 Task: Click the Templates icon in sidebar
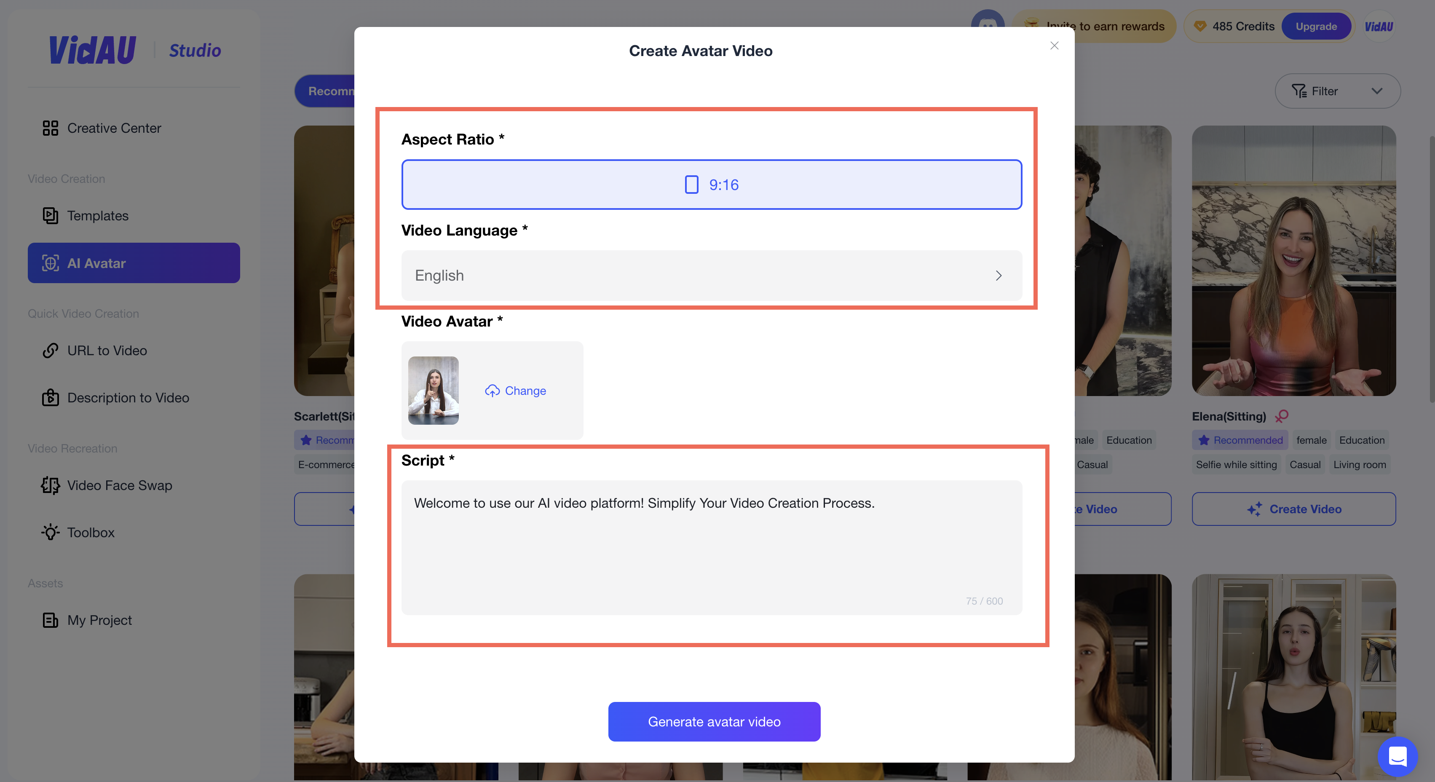49,215
